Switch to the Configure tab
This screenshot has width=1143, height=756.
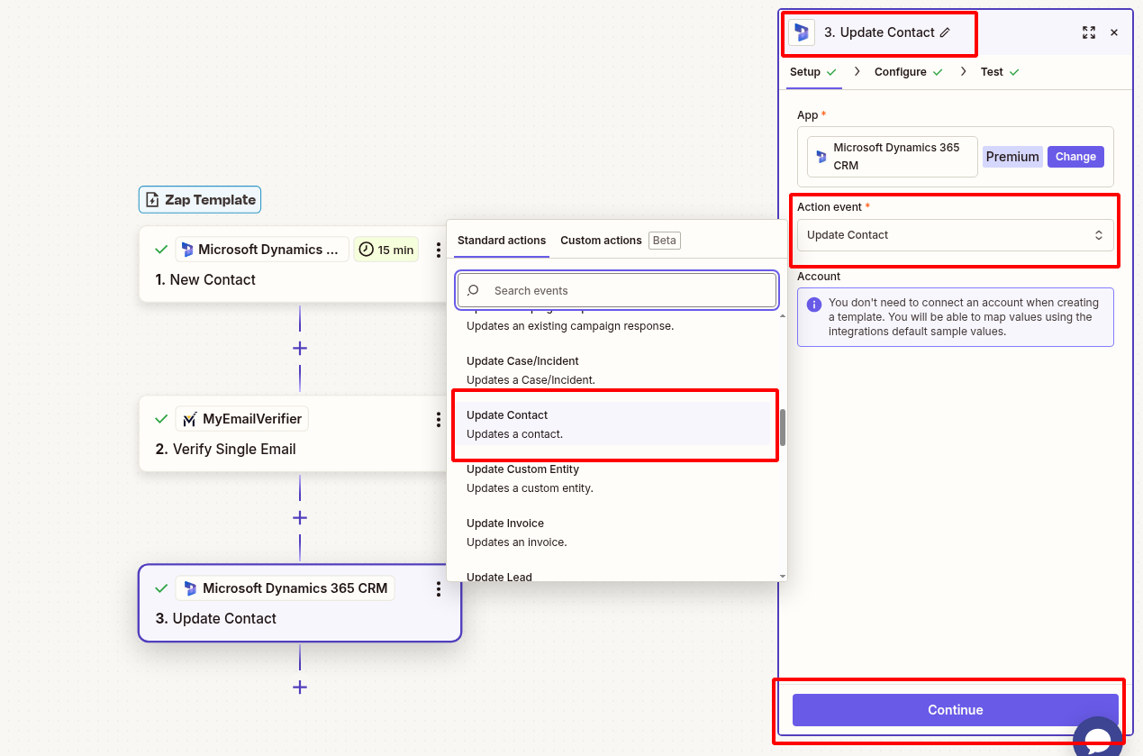click(902, 71)
